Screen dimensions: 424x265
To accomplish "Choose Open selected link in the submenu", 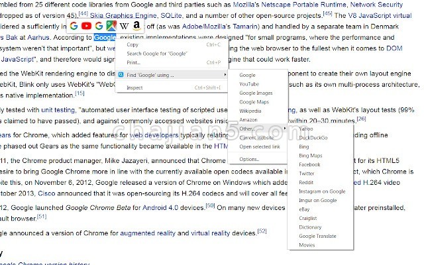I will tap(258, 146).
